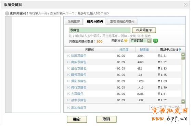Sort the list by 相关度 column

point(124,50)
